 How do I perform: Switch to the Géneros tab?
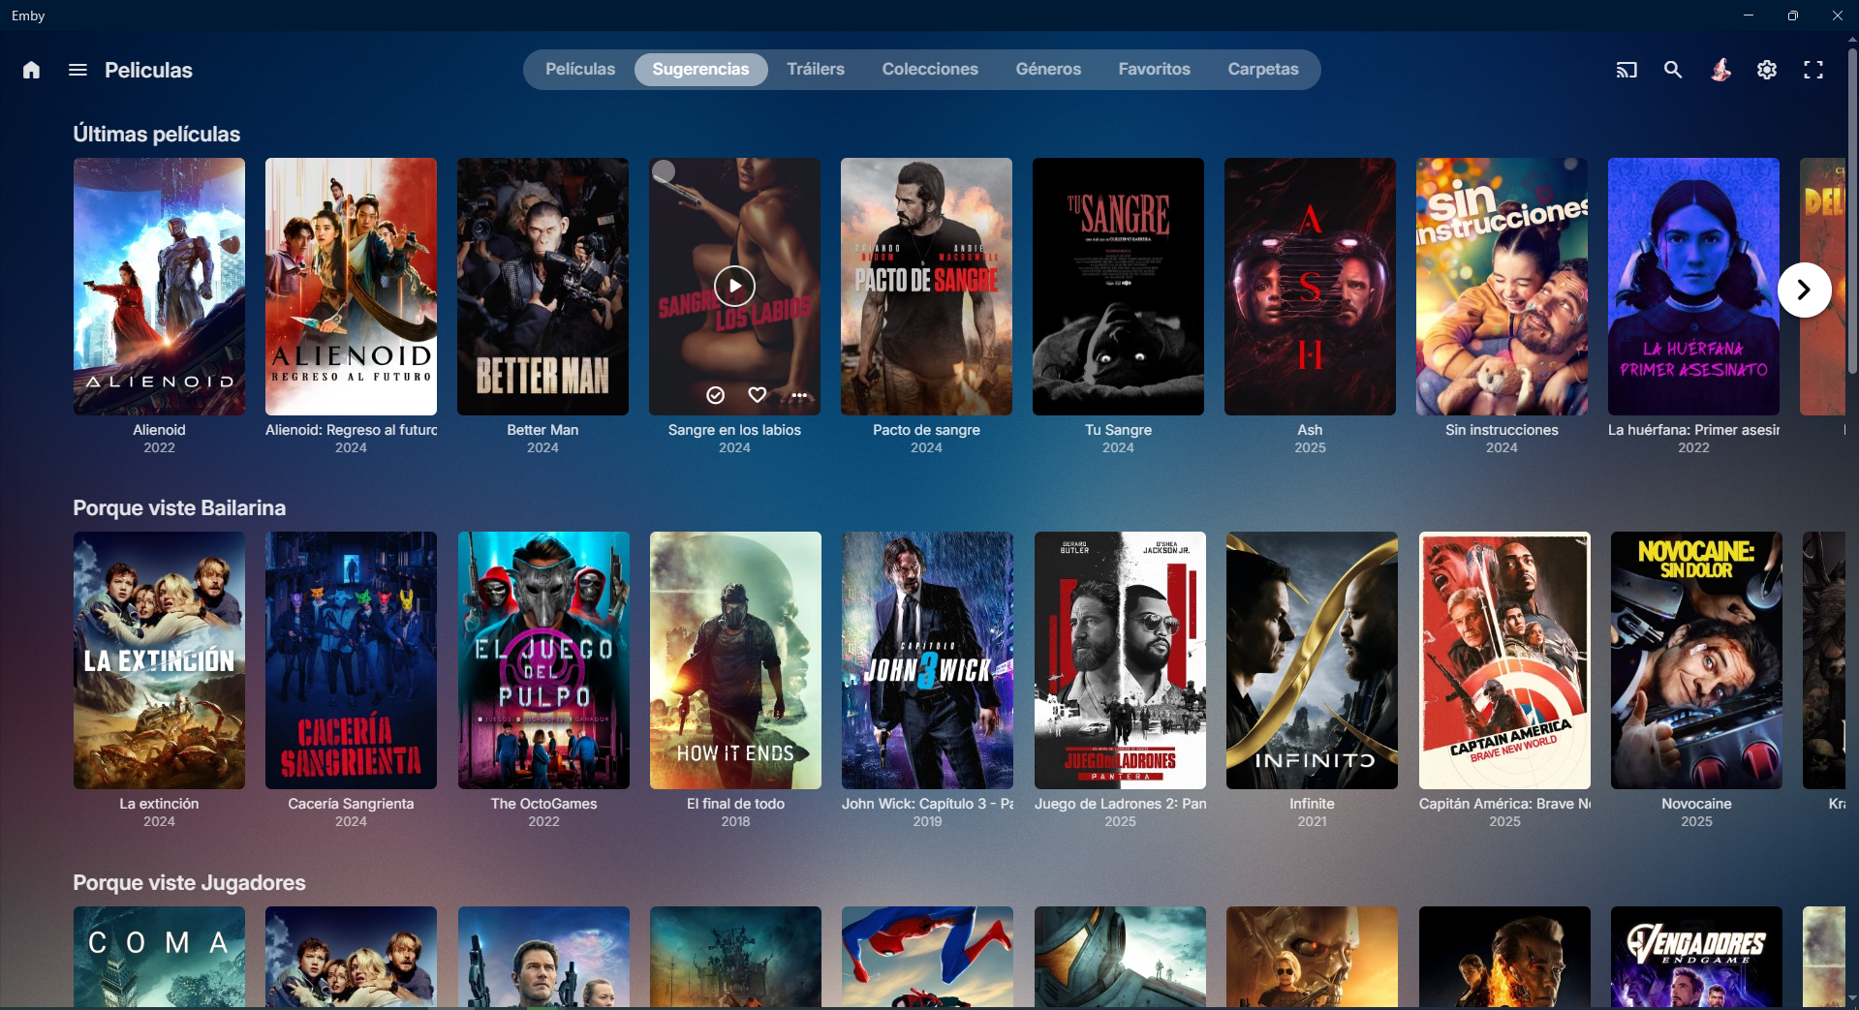click(x=1048, y=70)
